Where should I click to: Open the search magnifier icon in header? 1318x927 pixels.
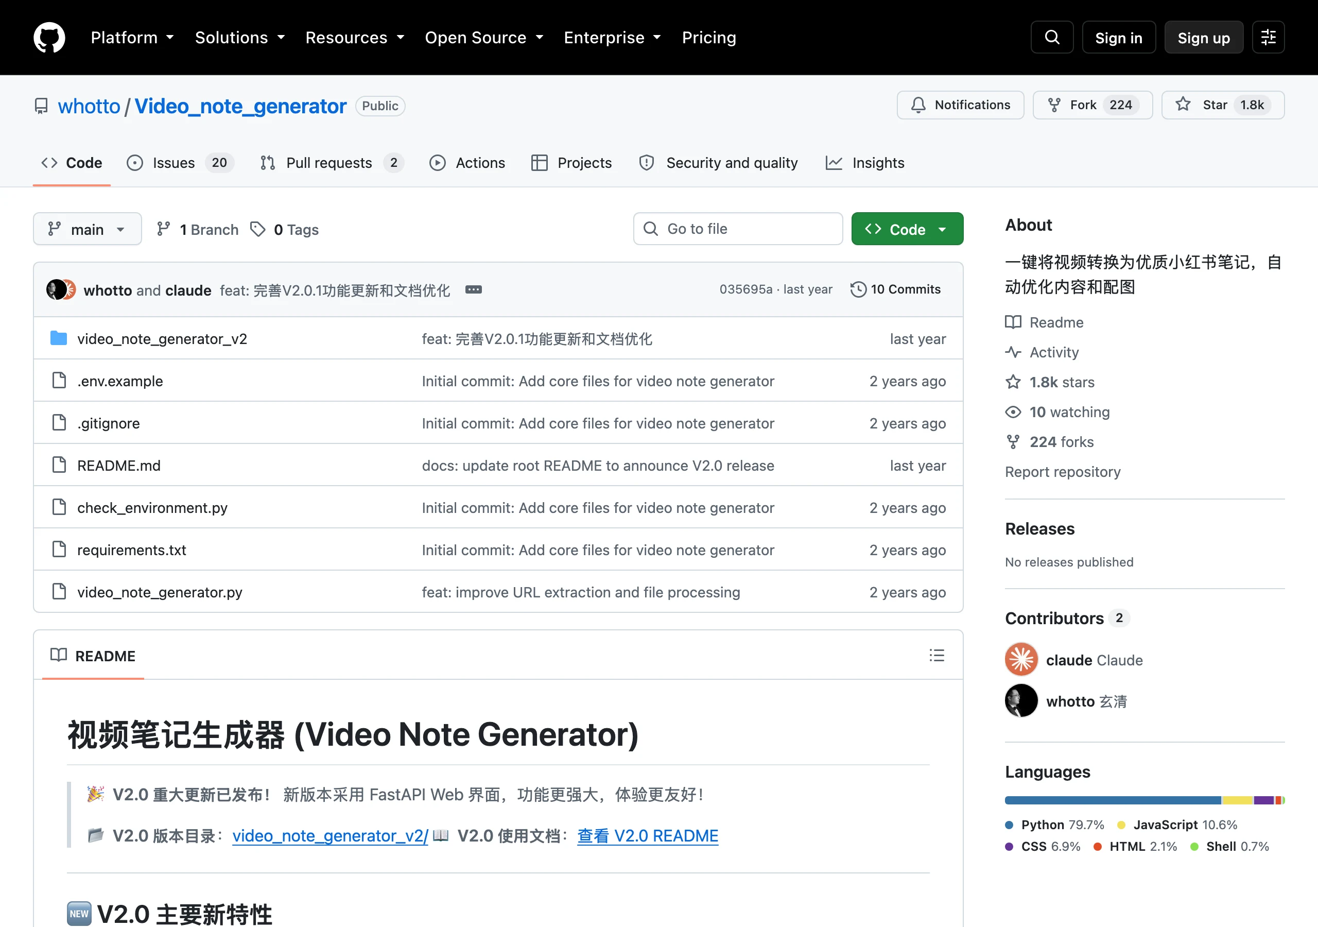[1052, 37]
